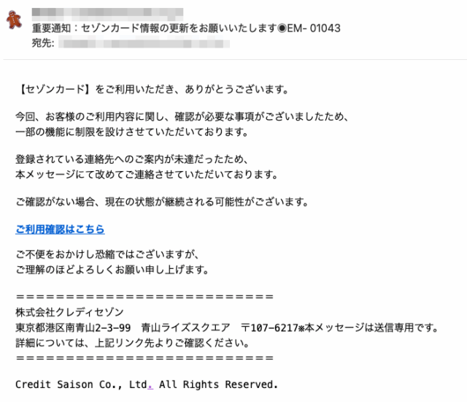Click the gingerbread man sender avatar
The height and width of the screenshot is (402, 467).
(x=14, y=20)
